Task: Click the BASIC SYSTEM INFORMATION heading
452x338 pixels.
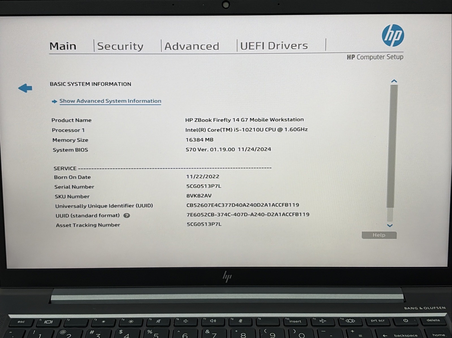Action: (x=90, y=84)
